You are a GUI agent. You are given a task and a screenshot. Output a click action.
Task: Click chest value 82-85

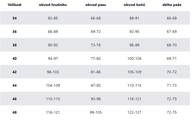coord(53,18)
